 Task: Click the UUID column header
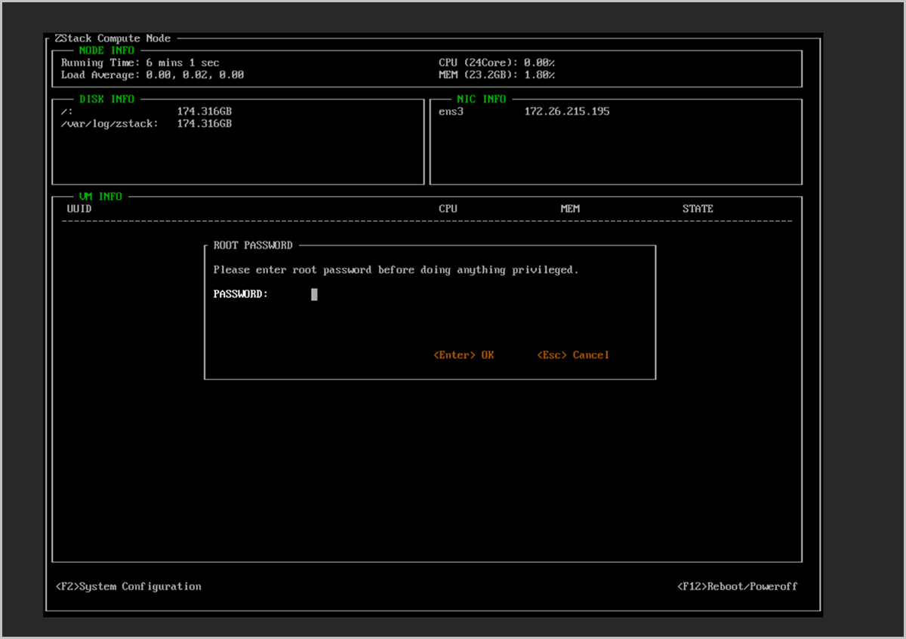coord(79,209)
